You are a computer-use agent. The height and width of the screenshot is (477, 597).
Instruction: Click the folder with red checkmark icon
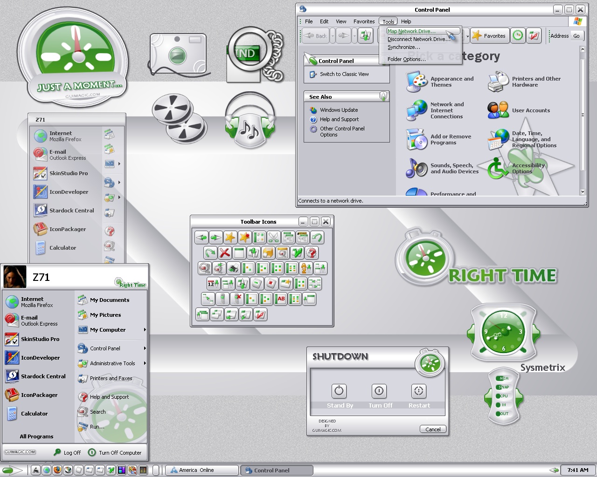pyautogui.click(x=260, y=314)
